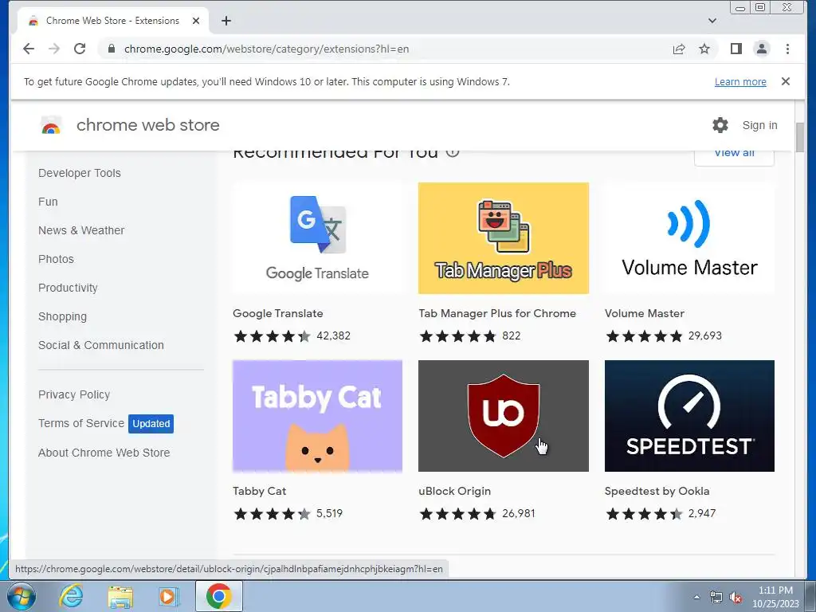Open Windows Media Player from the taskbar
This screenshot has width=816, height=612.
point(168,596)
